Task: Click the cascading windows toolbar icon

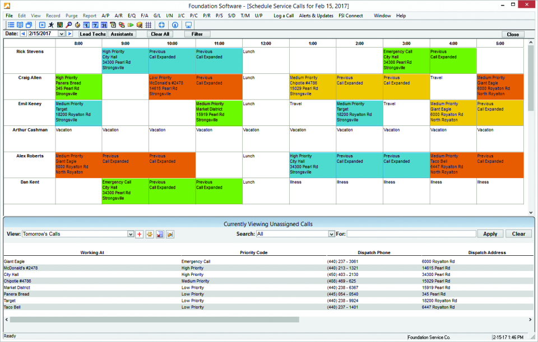Action: click(x=29, y=25)
